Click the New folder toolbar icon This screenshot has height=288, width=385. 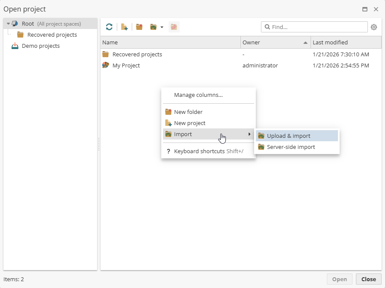pyautogui.click(x=139, y=27)
